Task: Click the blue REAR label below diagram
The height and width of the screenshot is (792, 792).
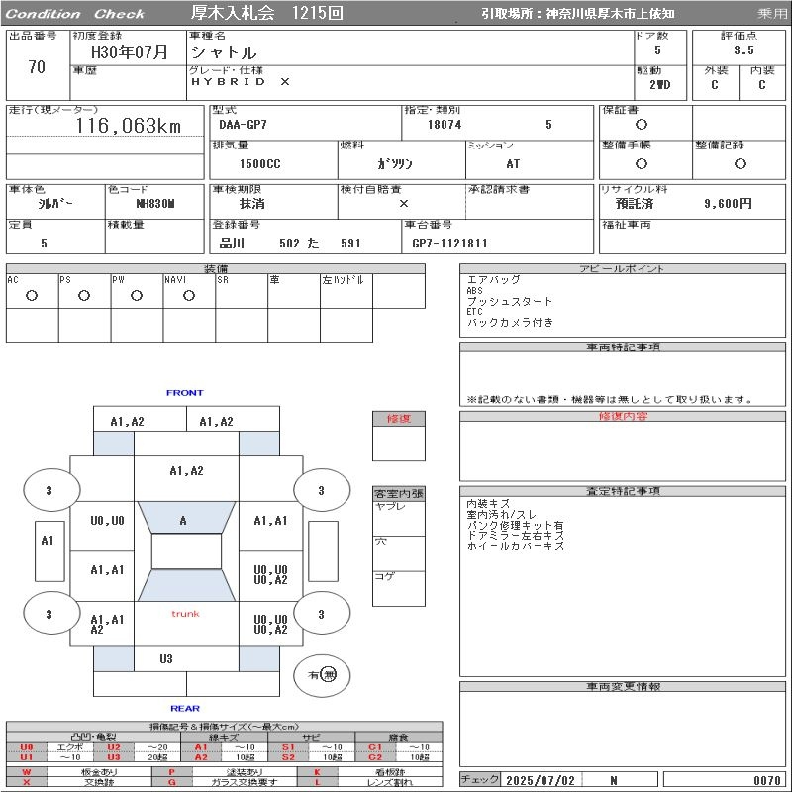Action: (185, 709)
